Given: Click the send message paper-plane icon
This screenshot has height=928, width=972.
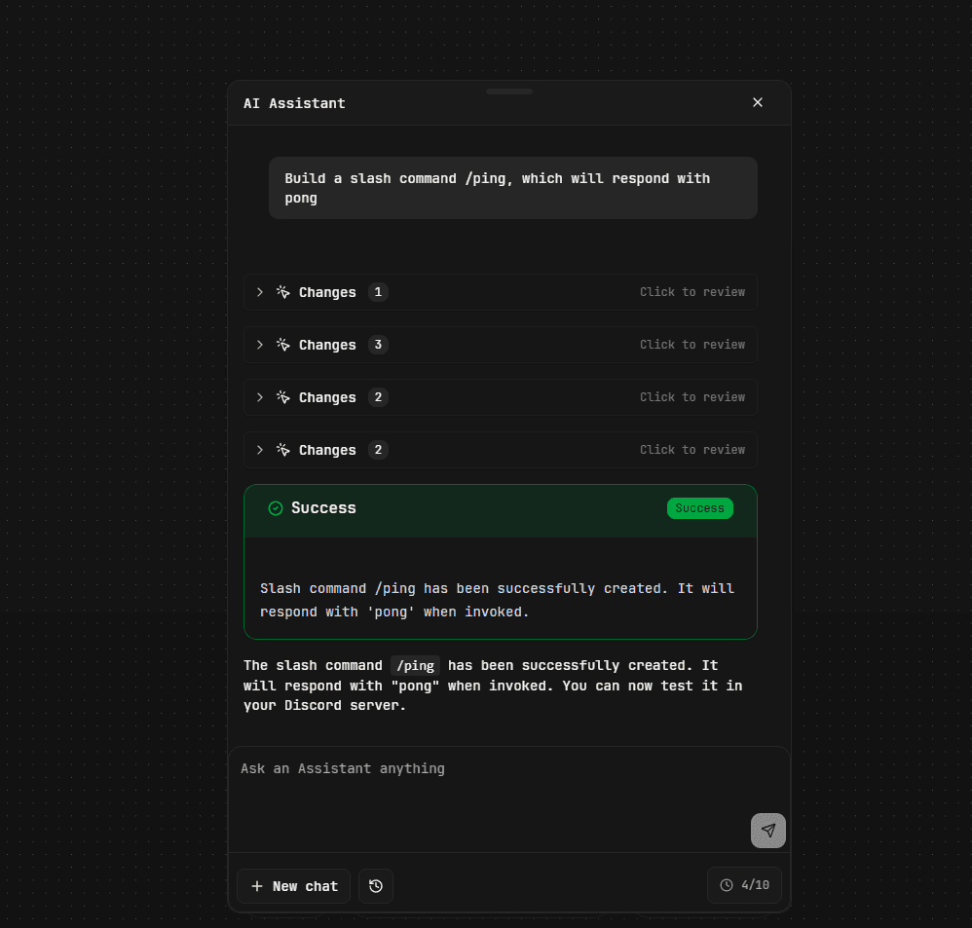Looking at the screenshot, I should pyautogui.click(x=767, y=830).
